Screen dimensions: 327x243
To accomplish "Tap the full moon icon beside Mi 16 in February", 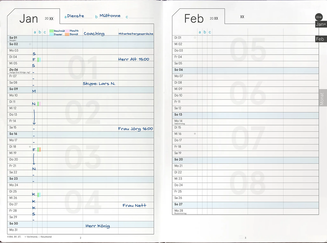I will 195,134.
